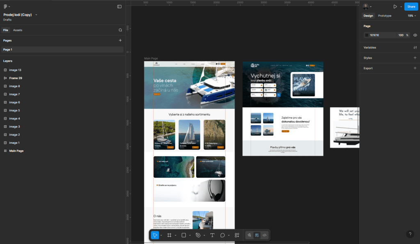Viewport: 420px width, 244px height.
Task: Click the search icon in left panel
Action: [x=120, y=30]
